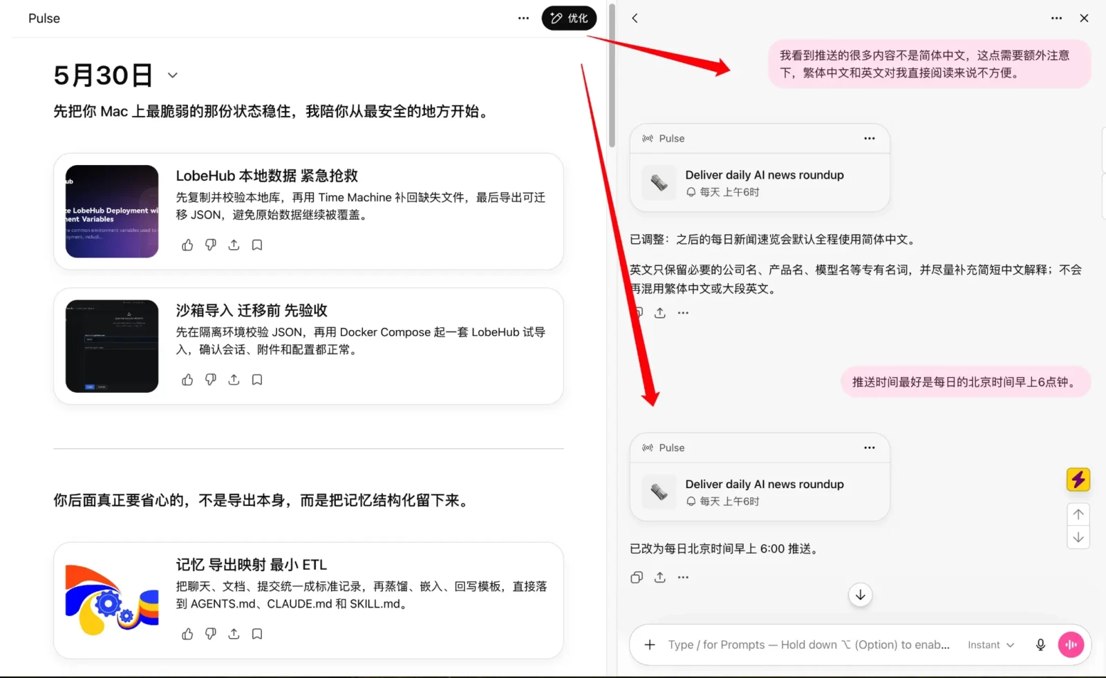The width and height of the screenshot is (1106, 678).
Task: Go back using the chat panel arrow
Action: tap(635, 18)
